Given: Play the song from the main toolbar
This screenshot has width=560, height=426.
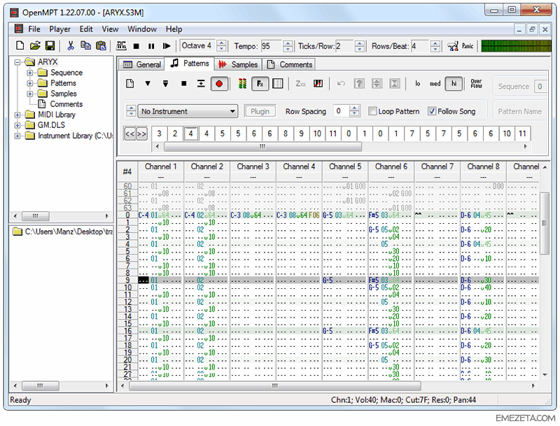Looking at the screenshot, I should click(x=166, y=46).
